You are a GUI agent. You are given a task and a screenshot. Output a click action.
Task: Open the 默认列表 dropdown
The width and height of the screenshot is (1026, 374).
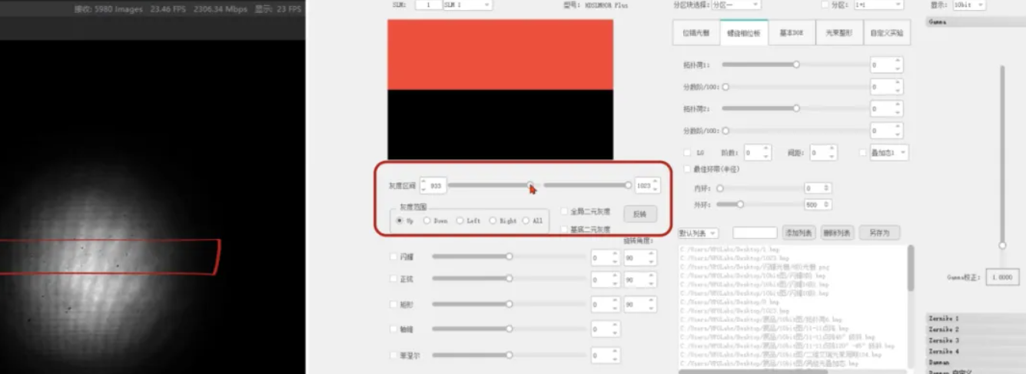[698, 233]
